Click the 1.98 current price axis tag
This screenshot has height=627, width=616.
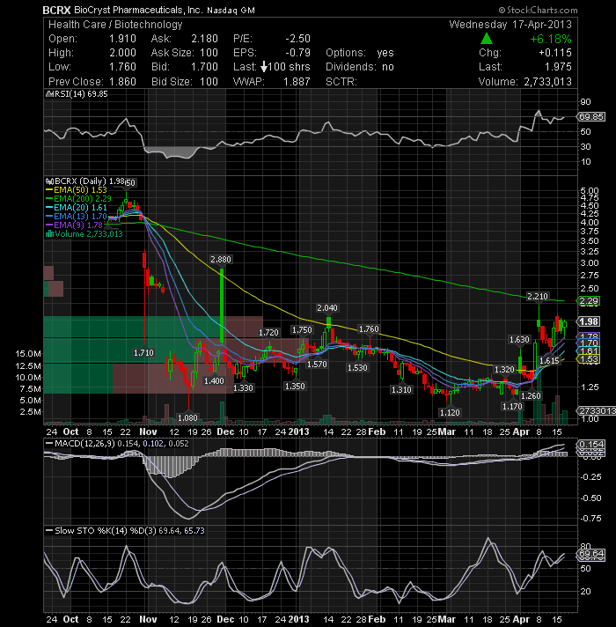tap(589, 321)
